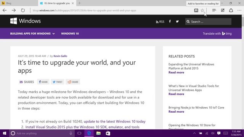Screen dimensions: 244x137
Task: Read more on Node.js IoT Core post
Action: click(176, 112)
